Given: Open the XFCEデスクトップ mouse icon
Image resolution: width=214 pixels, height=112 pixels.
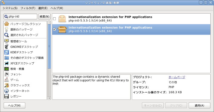Looking at the screenshot, I should pos(7,63).
